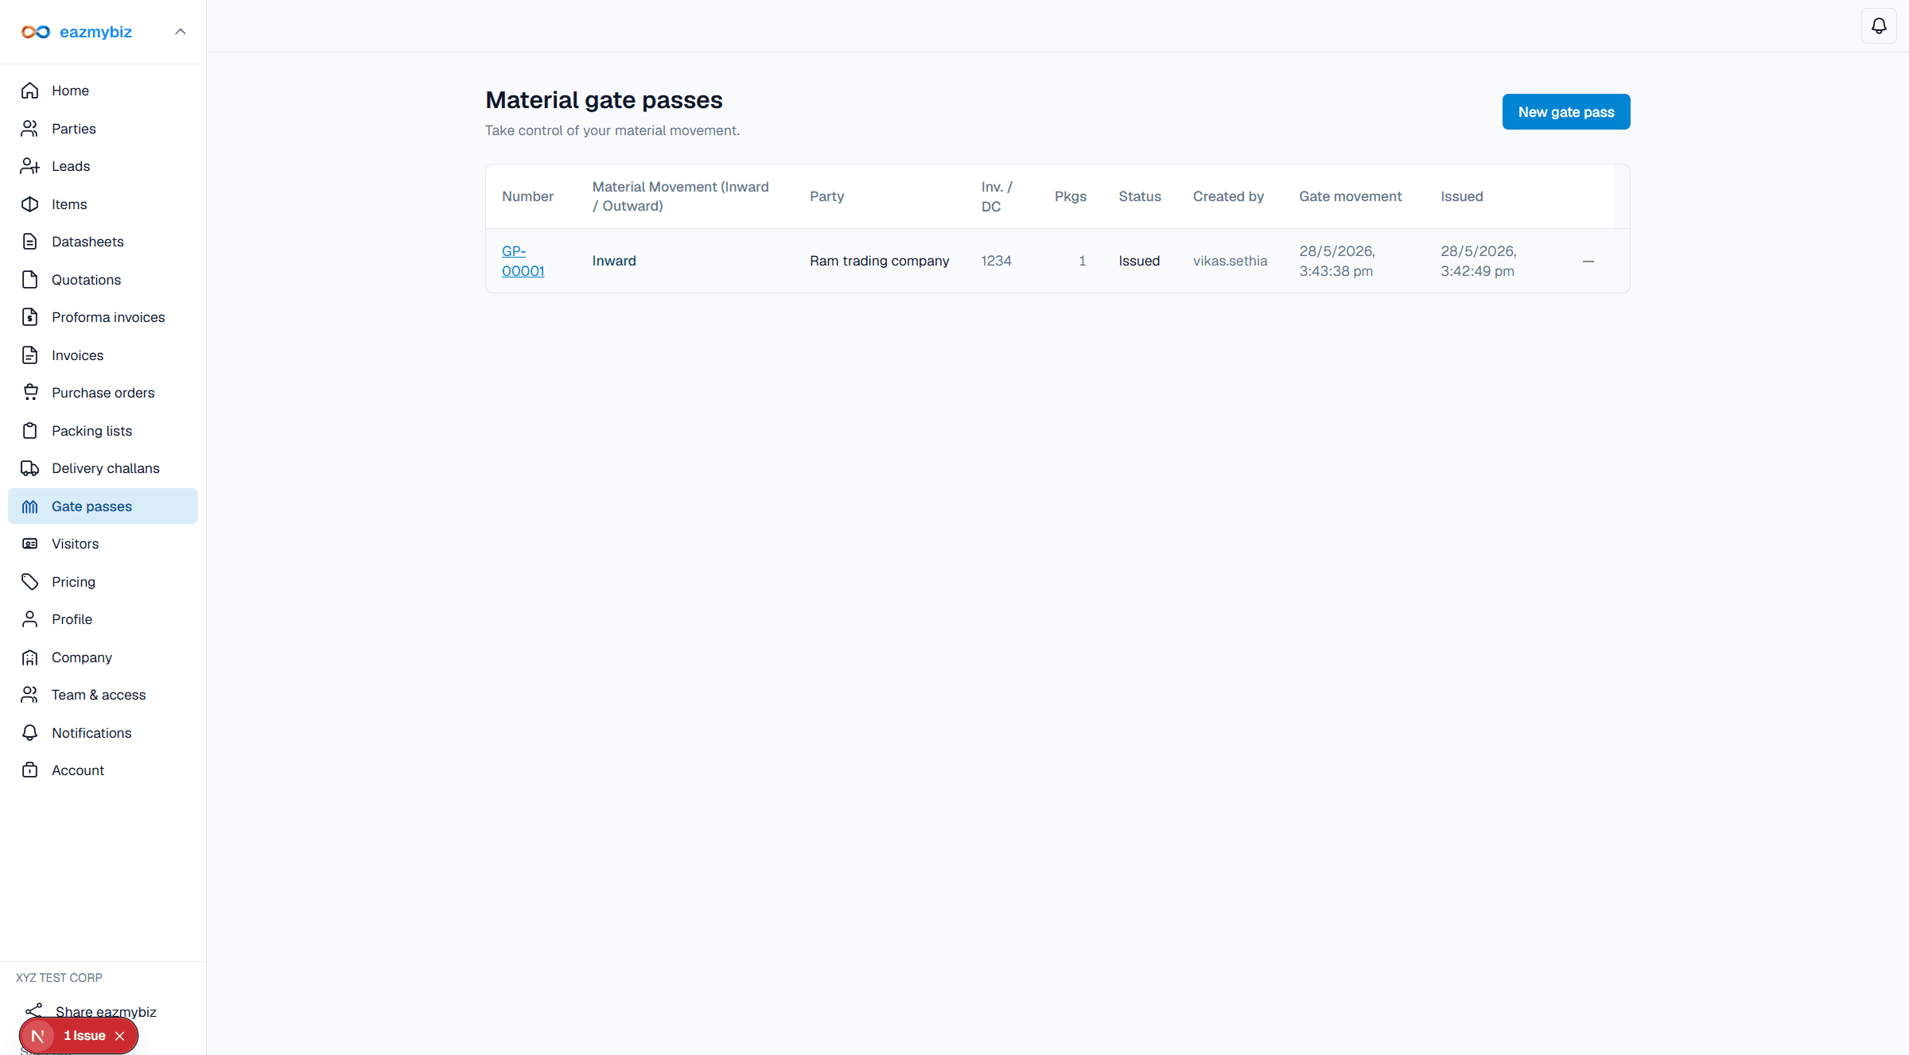
Task: Navigate to Leads
Action: [x=103, y=166]
